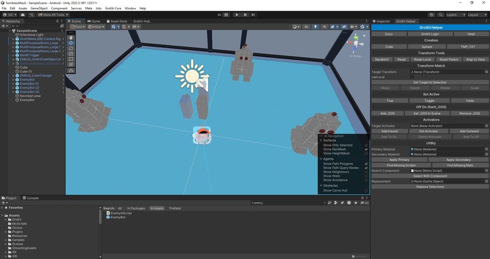Uncheck Show NavMesh checkbox
The image size is (490, 259).
(x=366, y=149)
